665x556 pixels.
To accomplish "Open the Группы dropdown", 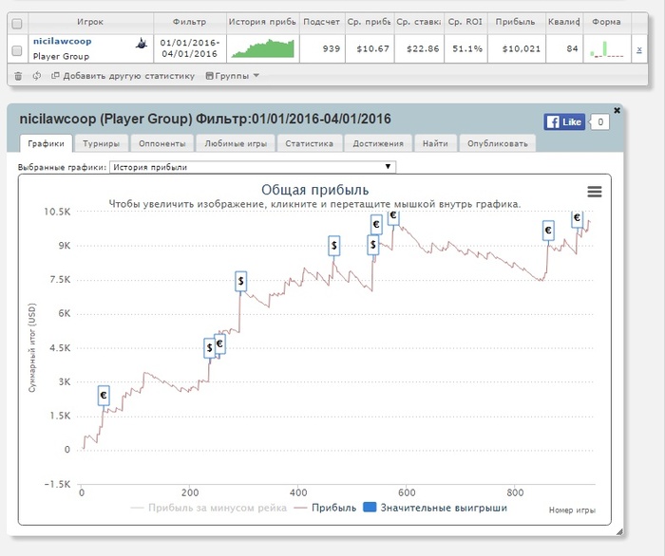I will (x=233, y=76).
